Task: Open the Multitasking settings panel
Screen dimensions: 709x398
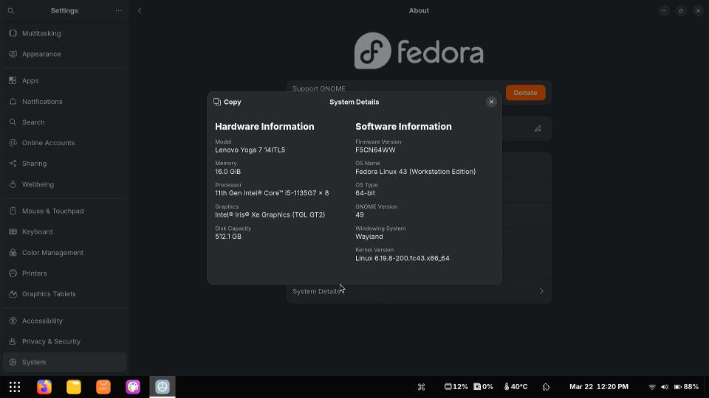Action: tap(64, 33)
